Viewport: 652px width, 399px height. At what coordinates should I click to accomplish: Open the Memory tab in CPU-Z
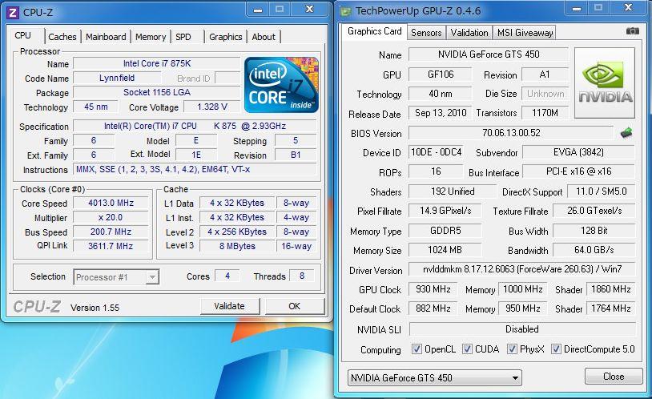pos(151,37)
